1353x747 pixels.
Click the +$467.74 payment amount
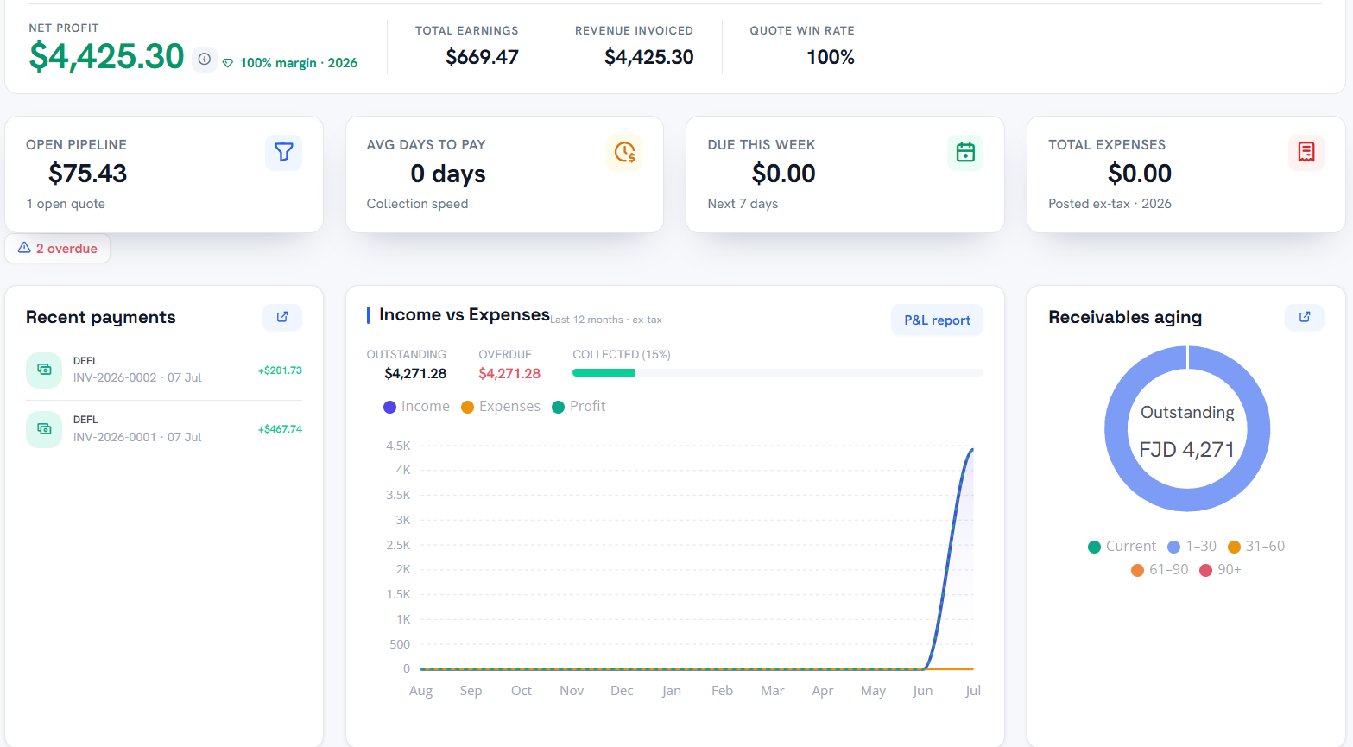[280, 429]
